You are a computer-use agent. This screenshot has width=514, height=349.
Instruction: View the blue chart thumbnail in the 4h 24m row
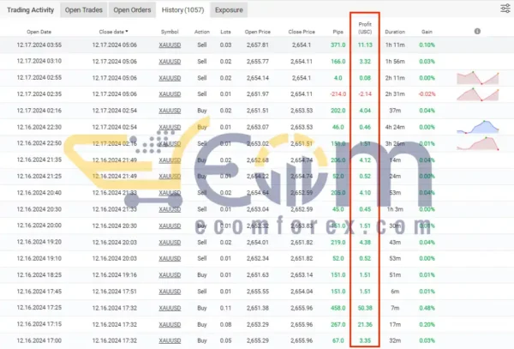pos(478,127)
